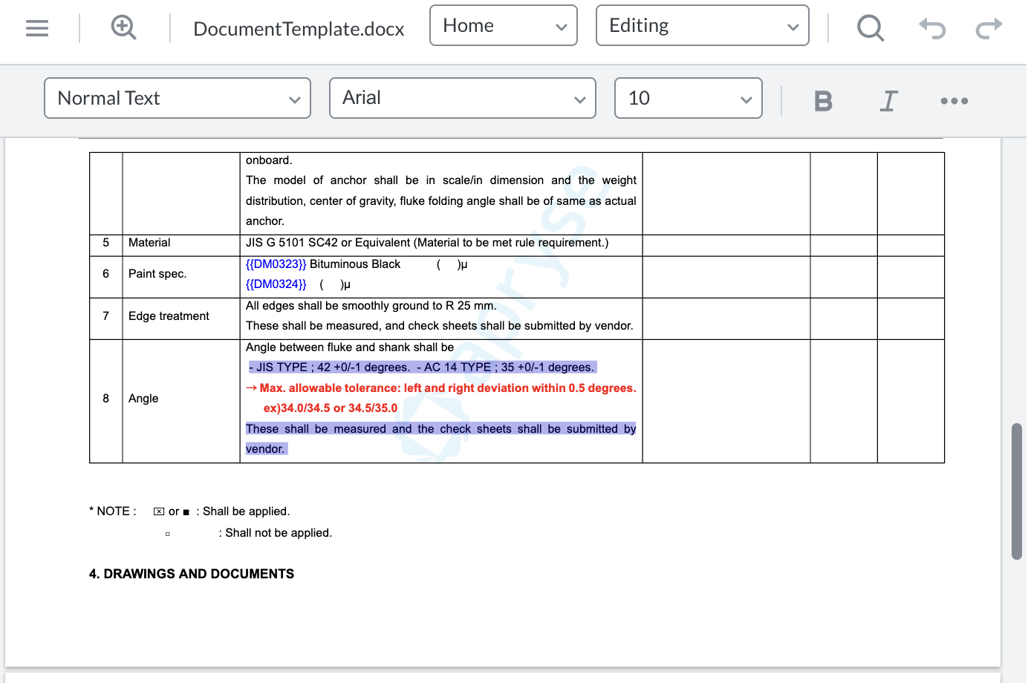Screen dimensions: 1028x683
Task: Change the Arial font selection
Action: pos(462,98)
